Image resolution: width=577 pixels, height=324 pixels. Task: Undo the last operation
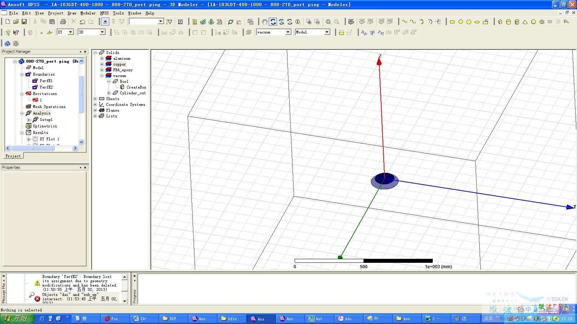82,22
